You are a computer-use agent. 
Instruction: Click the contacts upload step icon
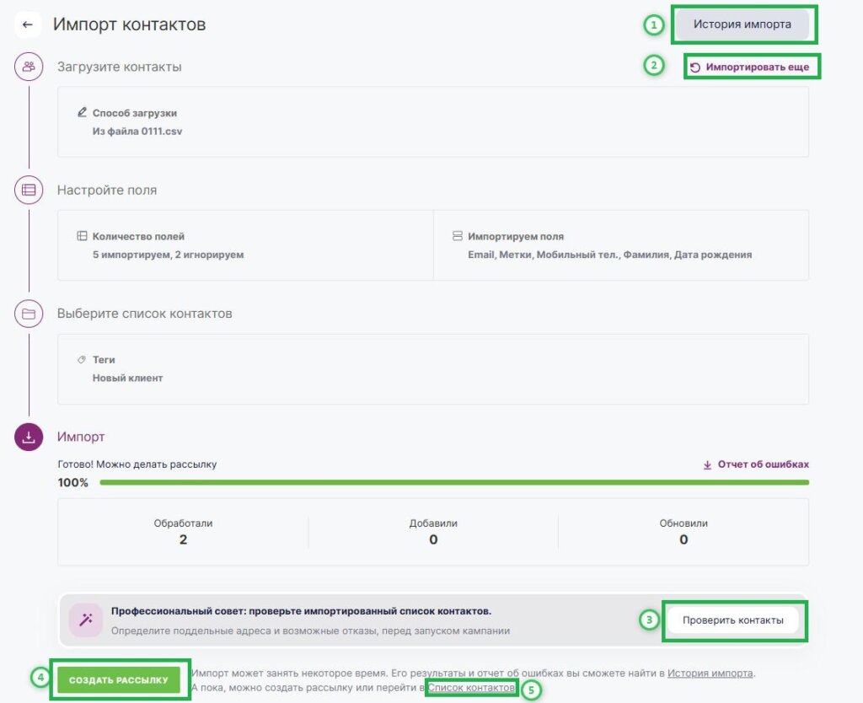click(x=29, y=67)
